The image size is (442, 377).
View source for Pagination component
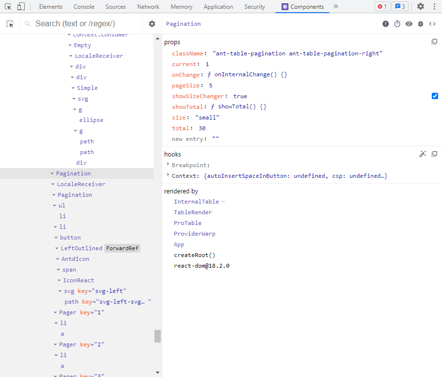click(432, 24)
